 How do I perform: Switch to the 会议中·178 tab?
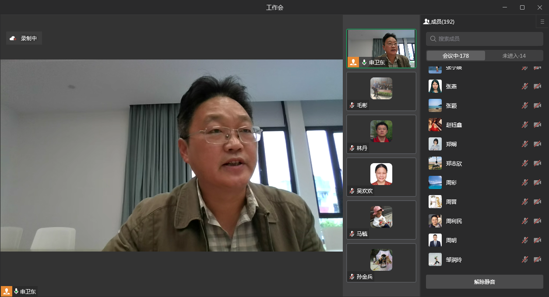pyautogui.click(x=455, y=56)
